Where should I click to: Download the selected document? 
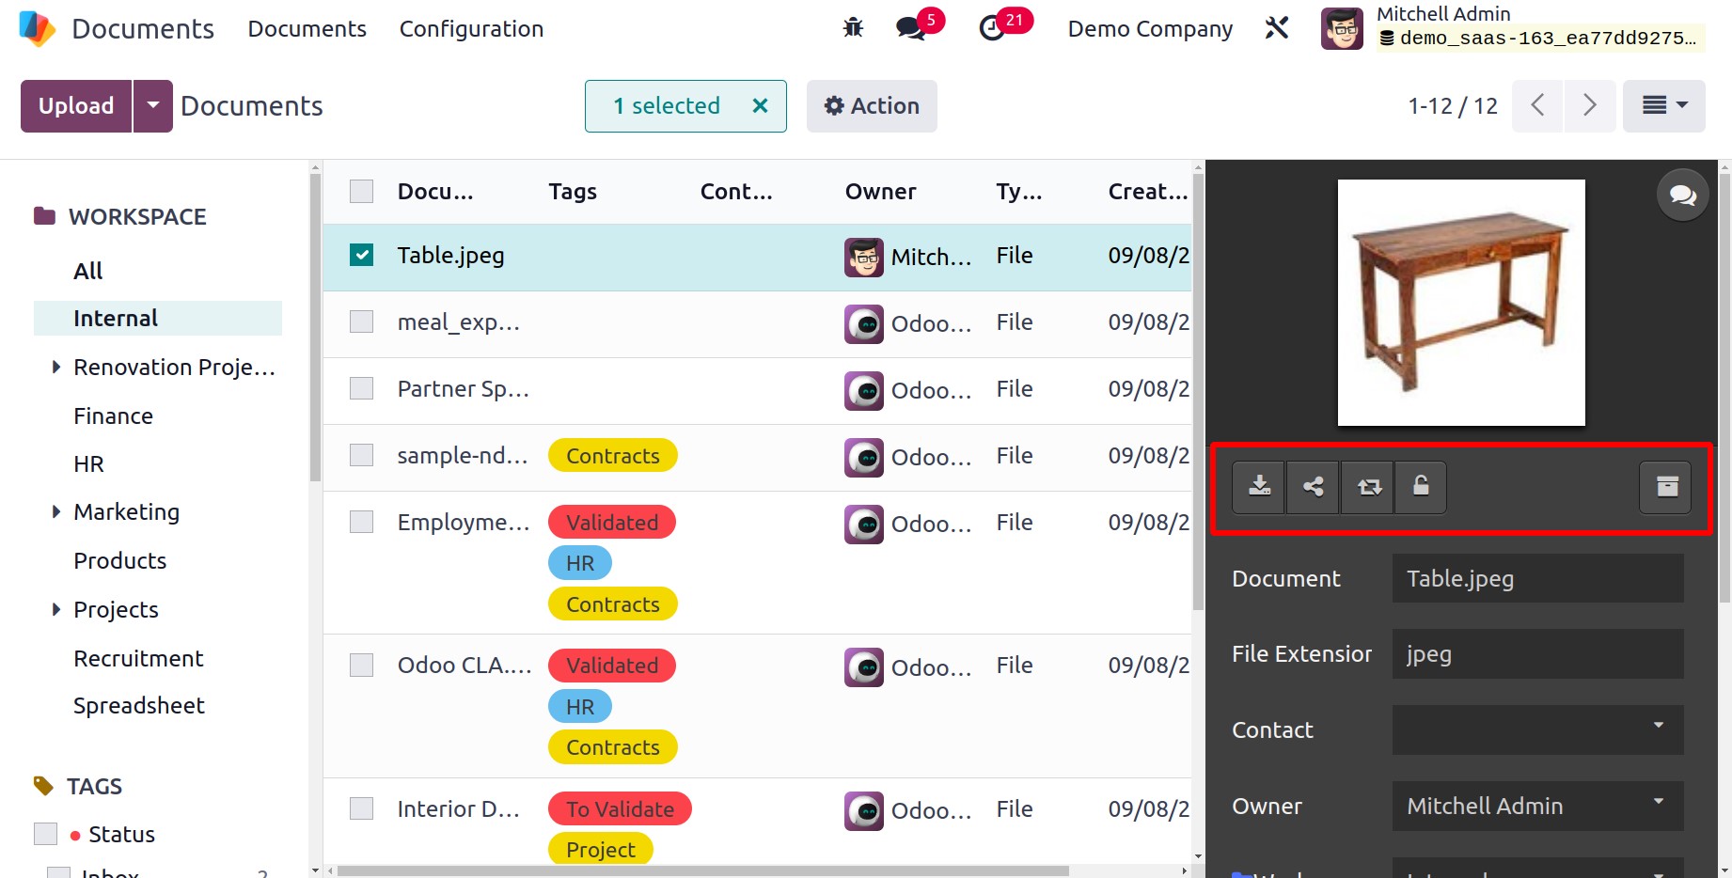(1259, 486)
